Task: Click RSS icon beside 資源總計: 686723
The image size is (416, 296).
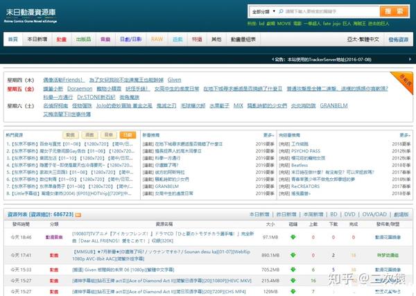Action: 78,215
